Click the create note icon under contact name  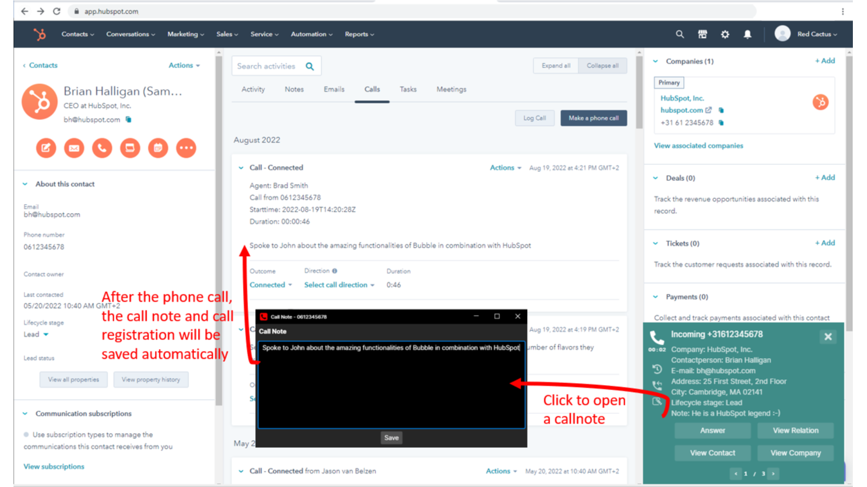click(x=46, y=148)
